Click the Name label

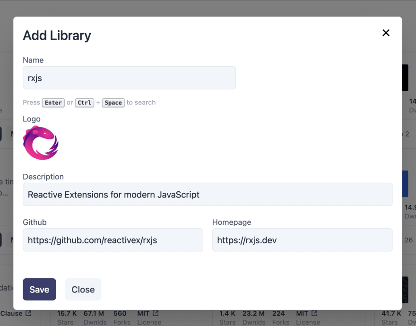pyautogui.click(x=33, y=60)
